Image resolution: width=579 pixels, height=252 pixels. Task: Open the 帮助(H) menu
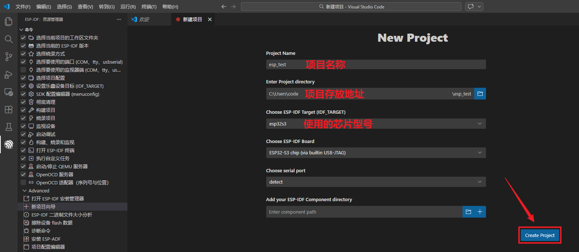[x=170, y=7]
